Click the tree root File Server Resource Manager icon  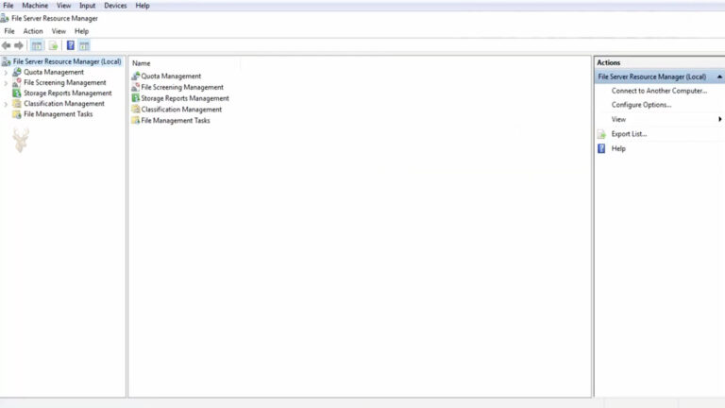tap(7, 61)
